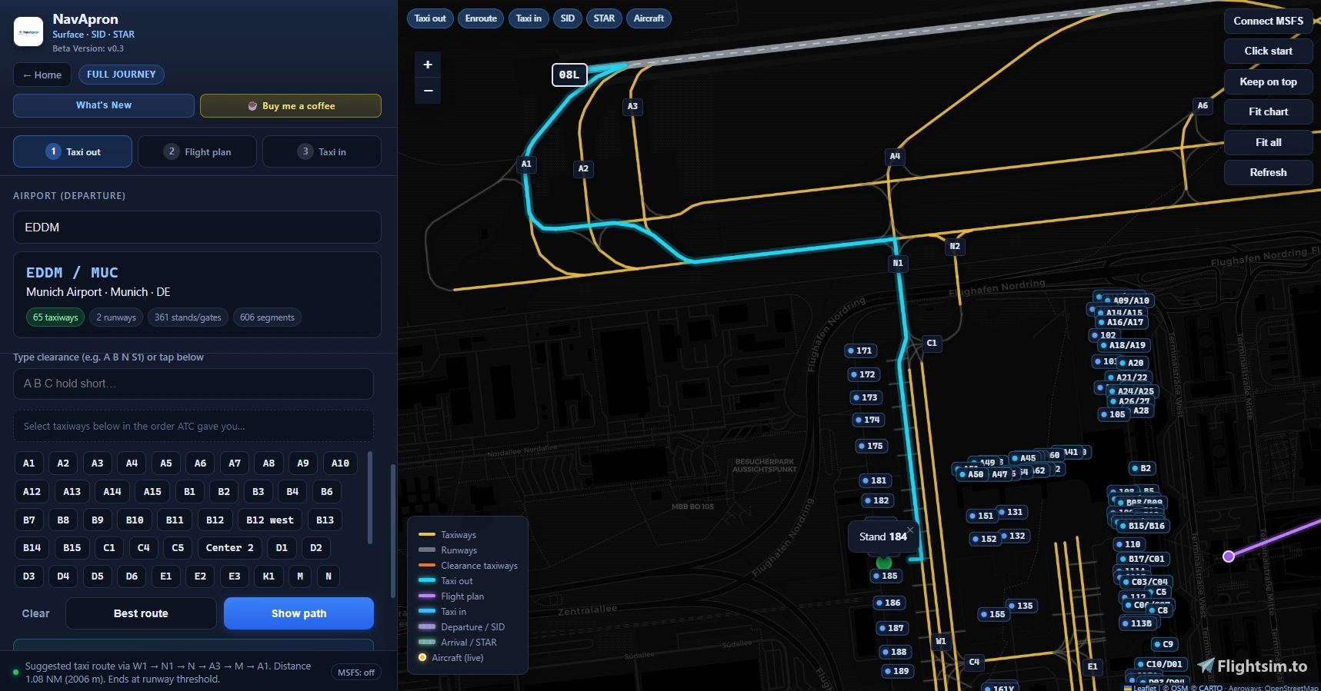Image resolution: width=1321 pixels, height=691 pixels.
Task: Select stand 185 marker on map
Action: [x=886, y=576]
